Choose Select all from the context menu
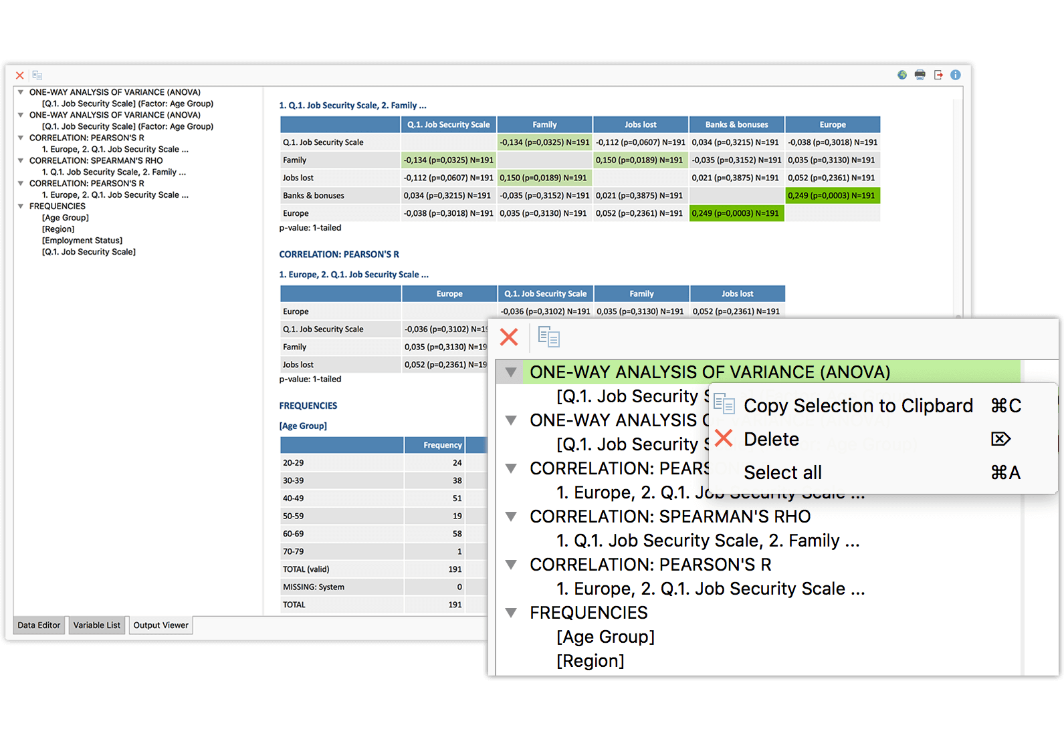Screen dimensions: 1064x739 point(883,472)
